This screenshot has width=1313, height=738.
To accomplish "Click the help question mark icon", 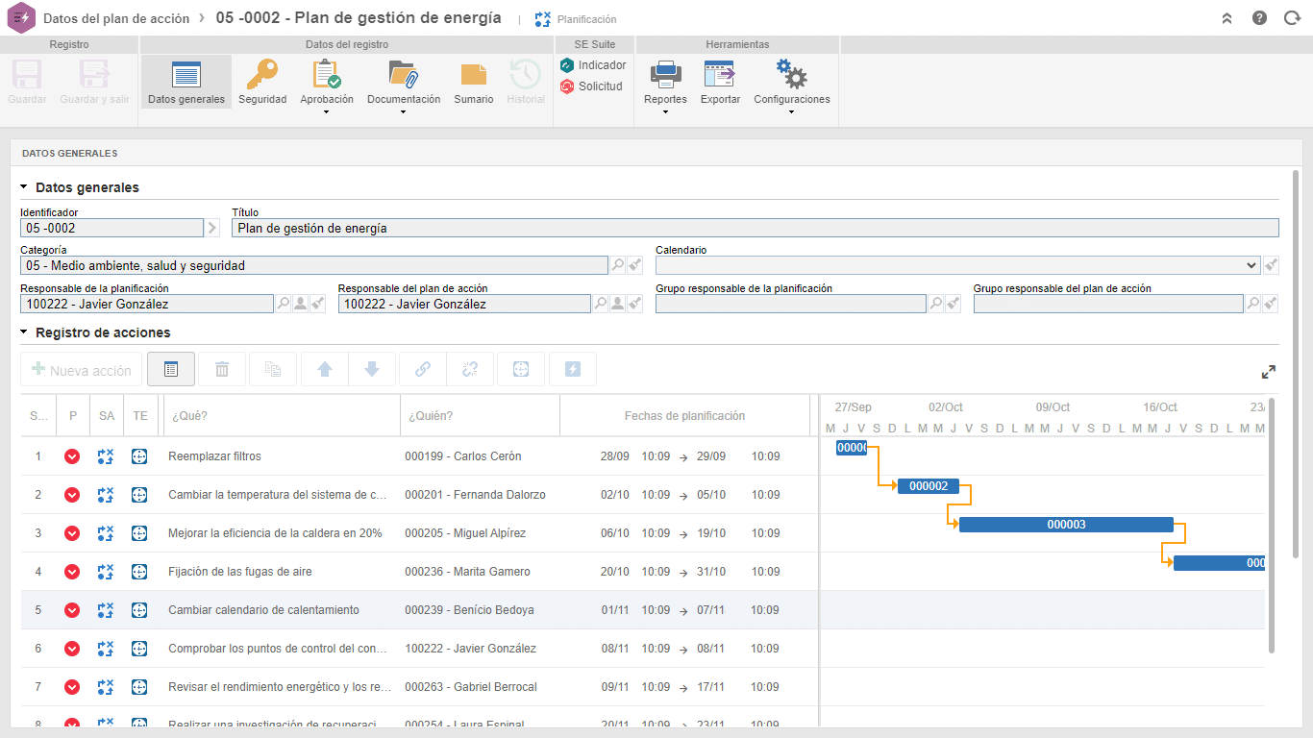I will [x=1259, y=18].
